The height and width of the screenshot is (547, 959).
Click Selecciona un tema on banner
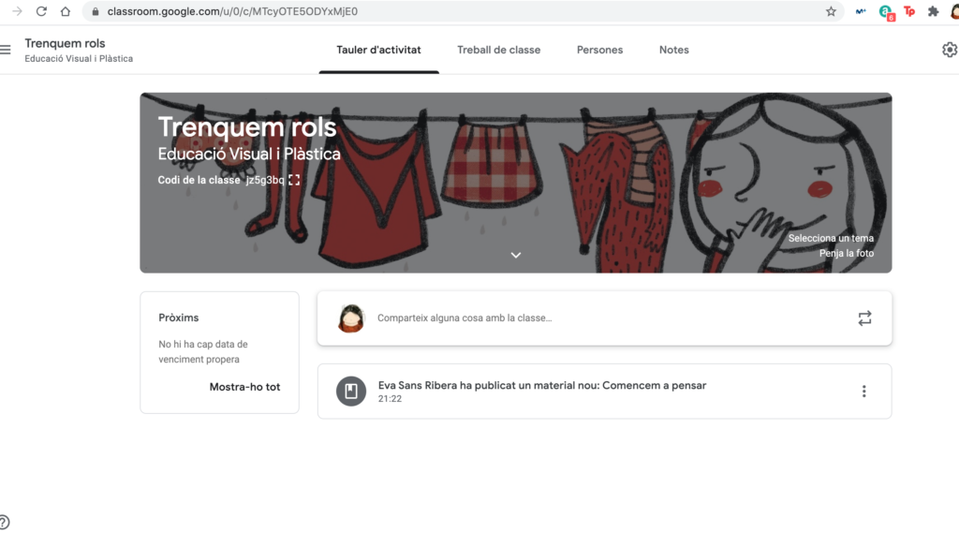(x=831, y=239)
